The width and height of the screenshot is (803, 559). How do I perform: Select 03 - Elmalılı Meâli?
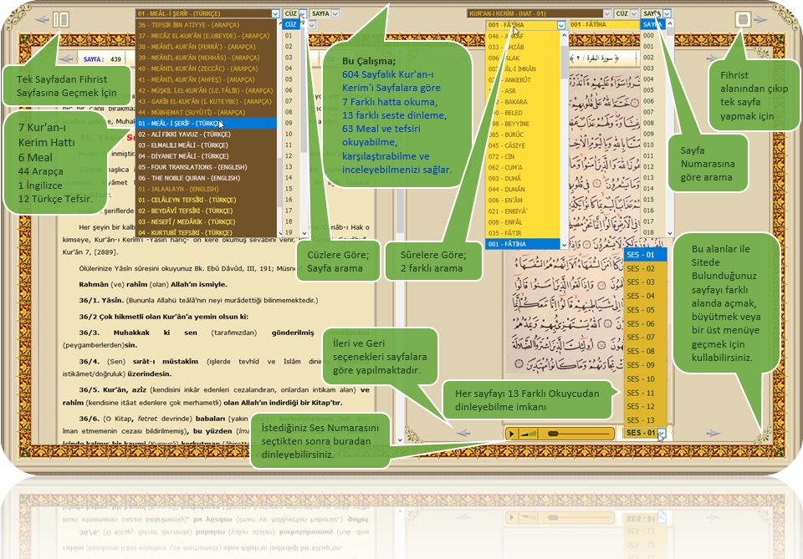(x=206, y=145)
